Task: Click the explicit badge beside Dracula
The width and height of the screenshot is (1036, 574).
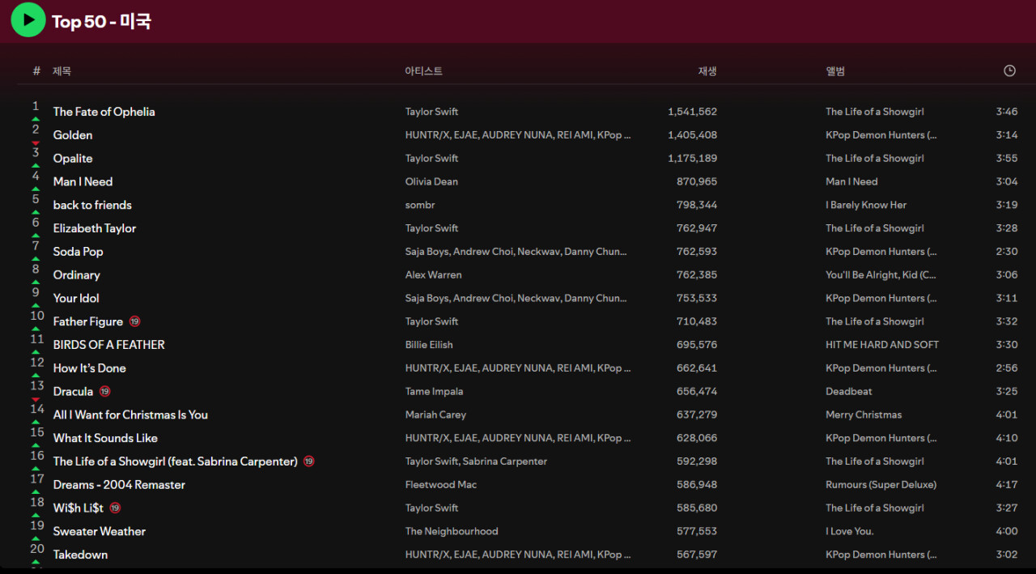Action: (x=104, y=391)
